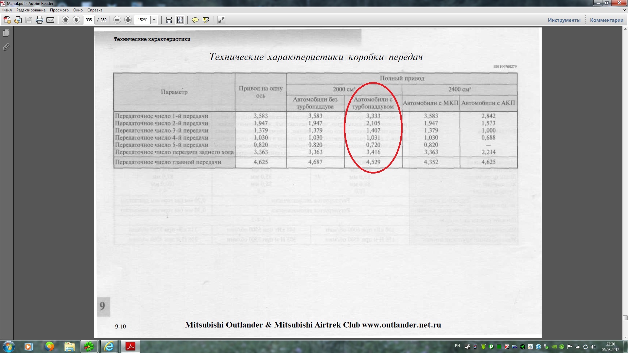Zoom out with the minus button
The image size is (628, 353).
pyautogui.click(x=117, y=20)
